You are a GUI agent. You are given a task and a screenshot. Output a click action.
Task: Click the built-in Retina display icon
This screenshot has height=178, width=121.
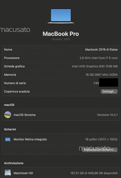[x=8, y=139]
